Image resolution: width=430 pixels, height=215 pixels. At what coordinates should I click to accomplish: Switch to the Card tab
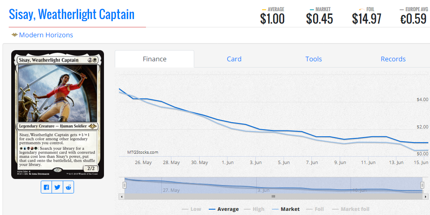(x=234, y=59)
